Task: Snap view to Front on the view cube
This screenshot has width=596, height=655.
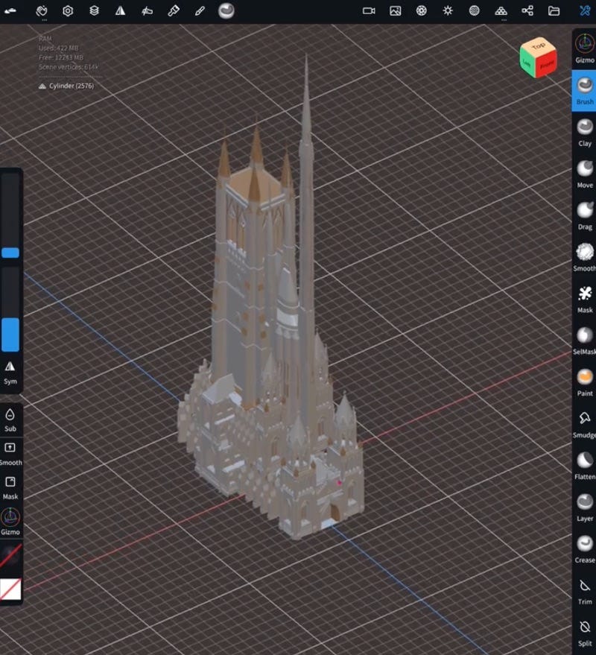Action: point(546,64)
